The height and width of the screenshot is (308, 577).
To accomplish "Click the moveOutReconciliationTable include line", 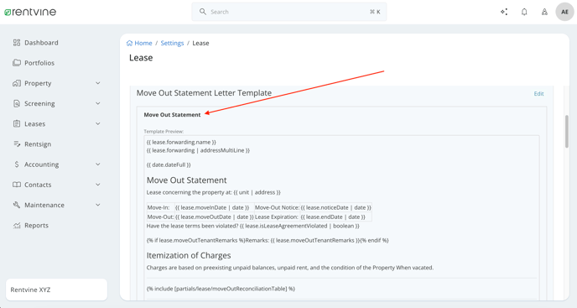I will [x=221, y=289].
